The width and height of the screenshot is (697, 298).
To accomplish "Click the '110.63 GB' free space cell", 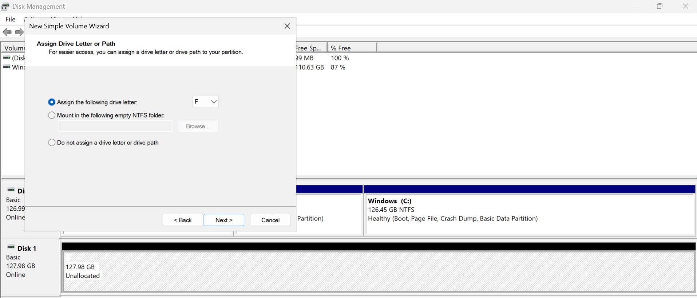I will coord(310,67).
